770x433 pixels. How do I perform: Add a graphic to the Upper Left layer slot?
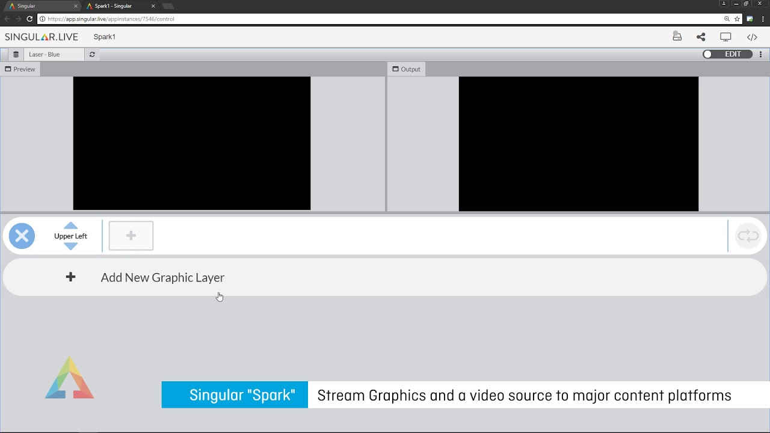[x=131, y=236]
